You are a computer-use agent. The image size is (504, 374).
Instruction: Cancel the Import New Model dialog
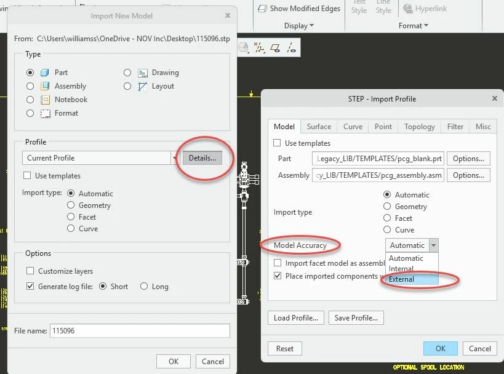coord(213,362)
